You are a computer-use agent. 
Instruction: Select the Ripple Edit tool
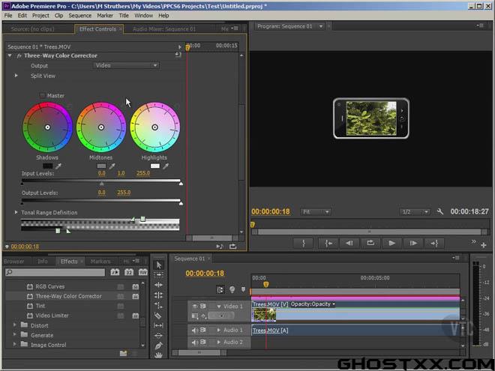[x=158, y=285]
